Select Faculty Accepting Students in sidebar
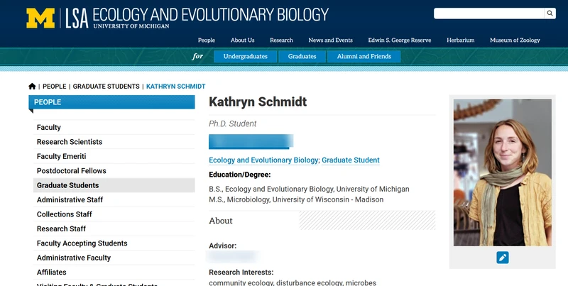568x286 pixels. pos(114,243)
